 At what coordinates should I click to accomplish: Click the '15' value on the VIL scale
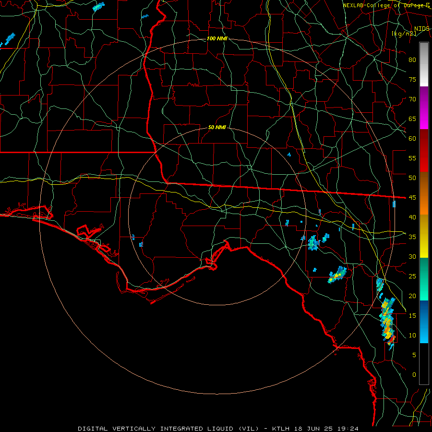pyautogui.click(x=412, y=315)
